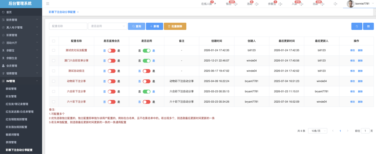Open 群组管理 under IM管理

[x=11, y=89]
